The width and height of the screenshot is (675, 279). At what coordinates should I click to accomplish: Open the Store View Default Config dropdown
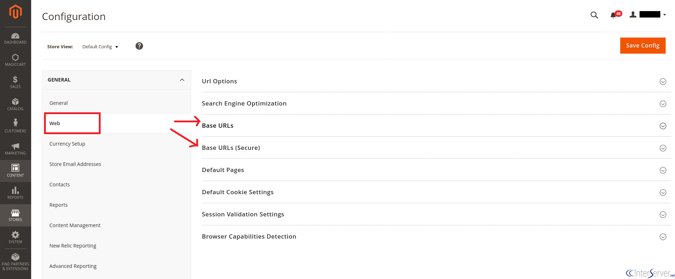100,47
